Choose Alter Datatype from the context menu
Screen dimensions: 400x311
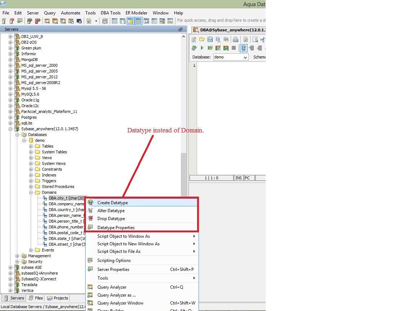142,211
